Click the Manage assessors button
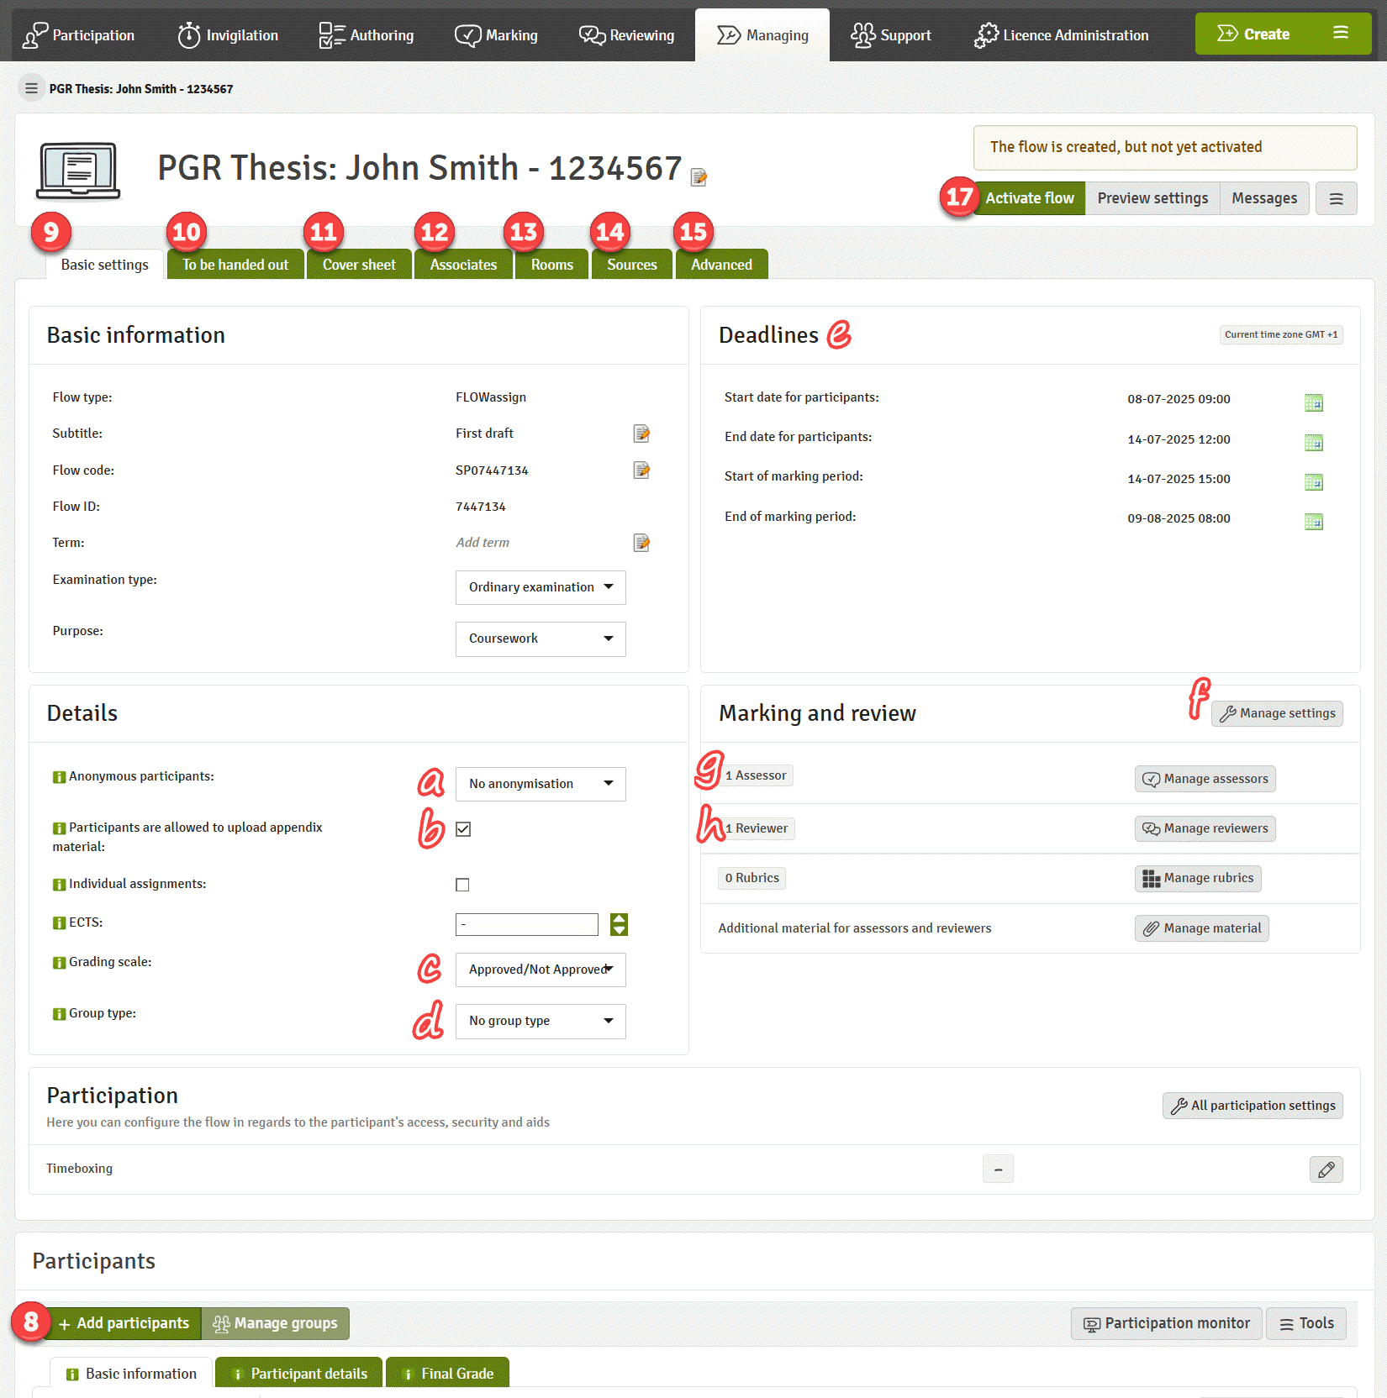The width and height of the screenshot is (1387, 1398). click(1205, 779)
